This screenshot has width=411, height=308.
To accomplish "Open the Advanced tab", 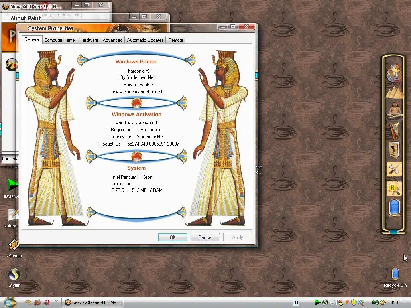I will coord(112,40).
